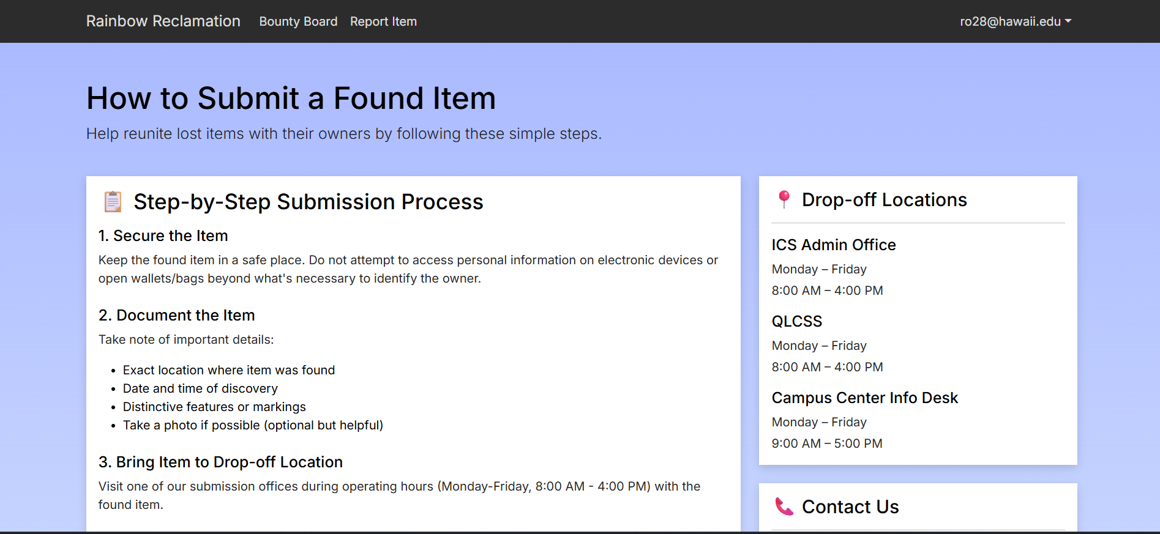Select the ICS Admin Office location heading

coord(833,245)
